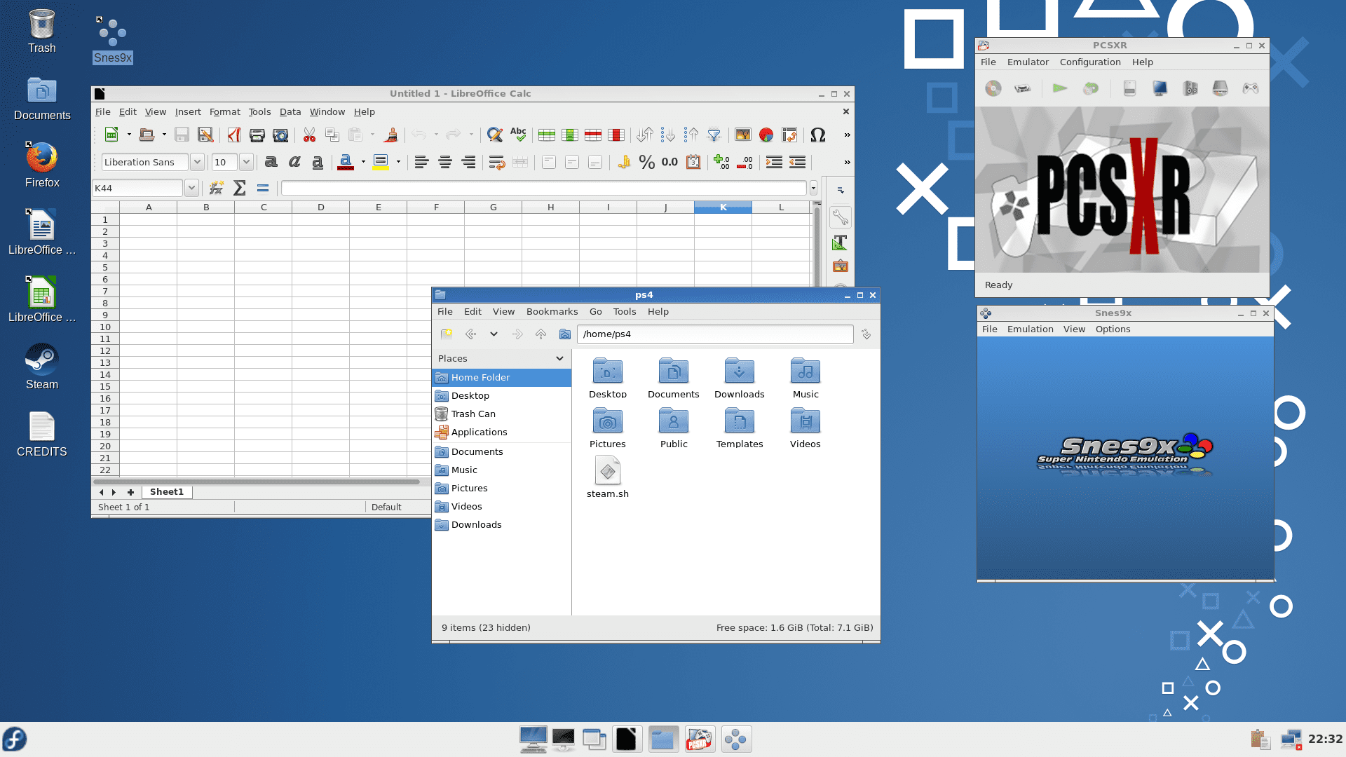The width and height of the screenshot is (1346, 757).
Task: Click the /home/ps4 path field
Action: click(x=715, y=334)
